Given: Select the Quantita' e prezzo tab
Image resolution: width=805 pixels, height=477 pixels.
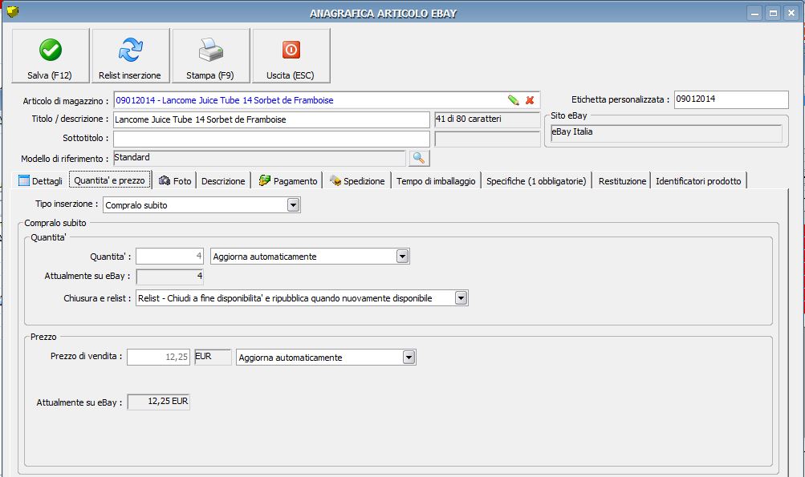Looking at the screenshot, I should pos(110,180).
